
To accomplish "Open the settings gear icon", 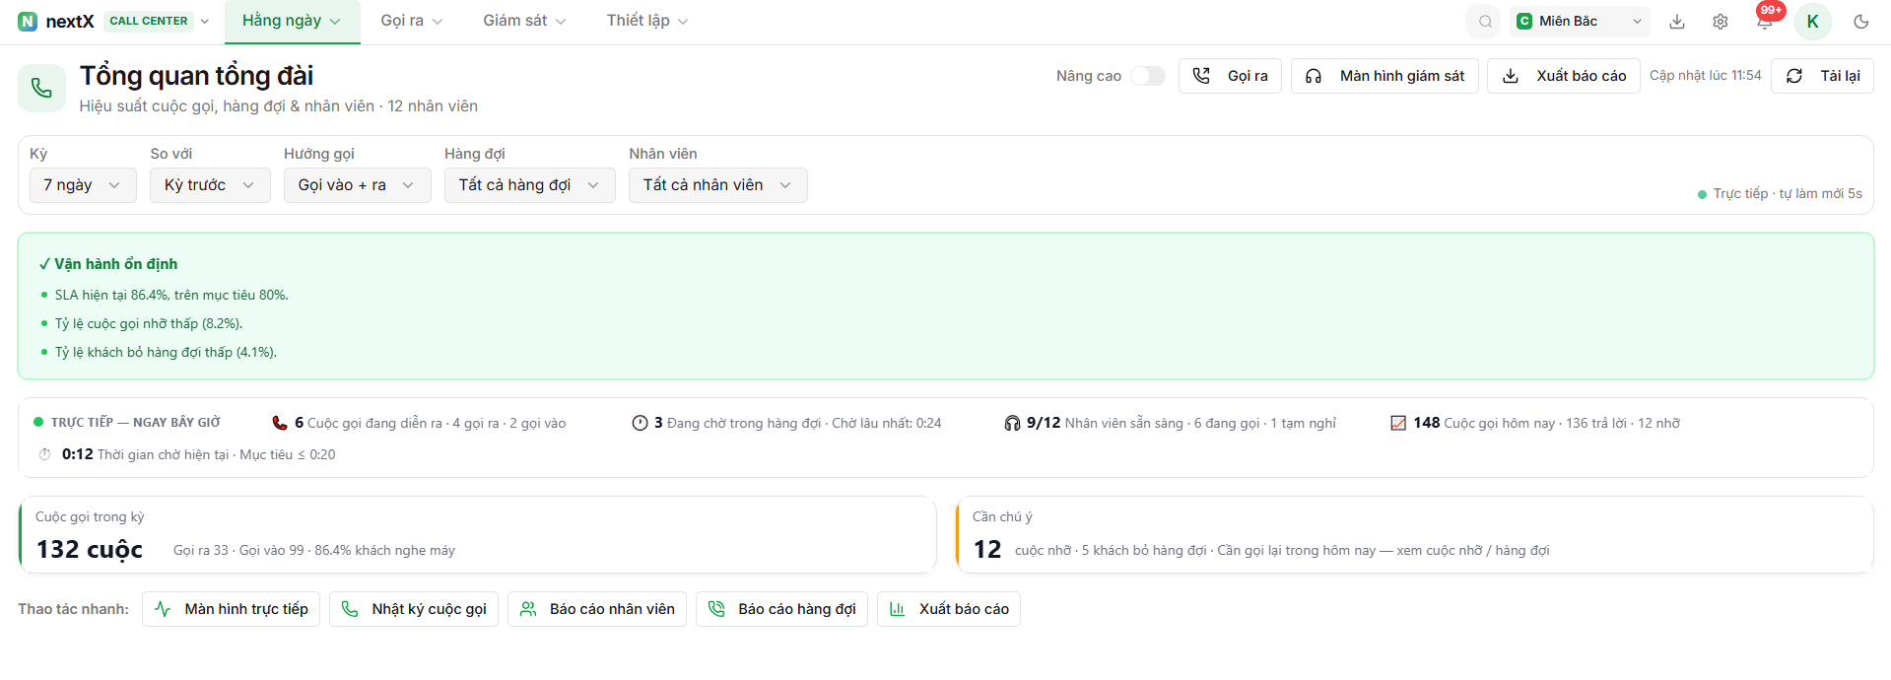I will [1720, 22].
